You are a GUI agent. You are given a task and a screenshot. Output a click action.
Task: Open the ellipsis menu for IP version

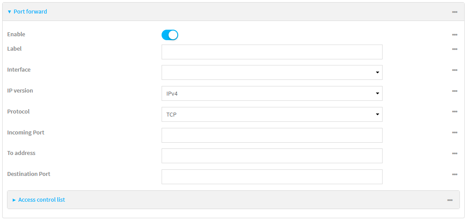pyautogui.click(x=455, y=91)
